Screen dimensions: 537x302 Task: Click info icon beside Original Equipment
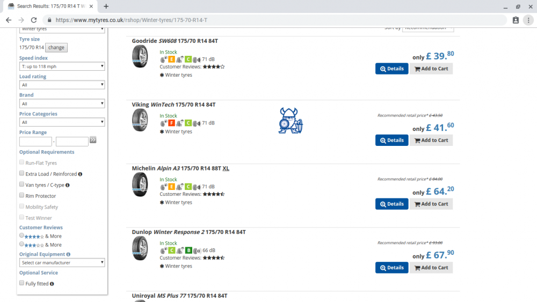[x=68, y=254]
